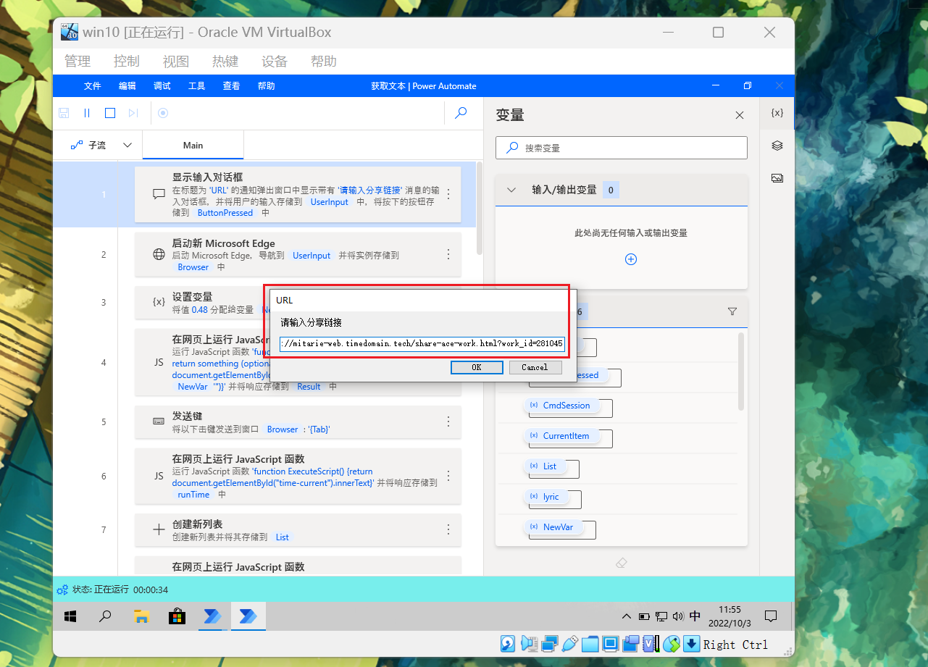
Task: Click the actions list vertical scrollbar
Action: pos(480,210)
